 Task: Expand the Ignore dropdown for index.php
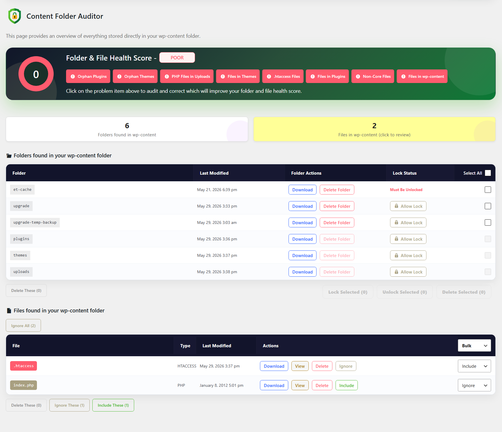474,385
